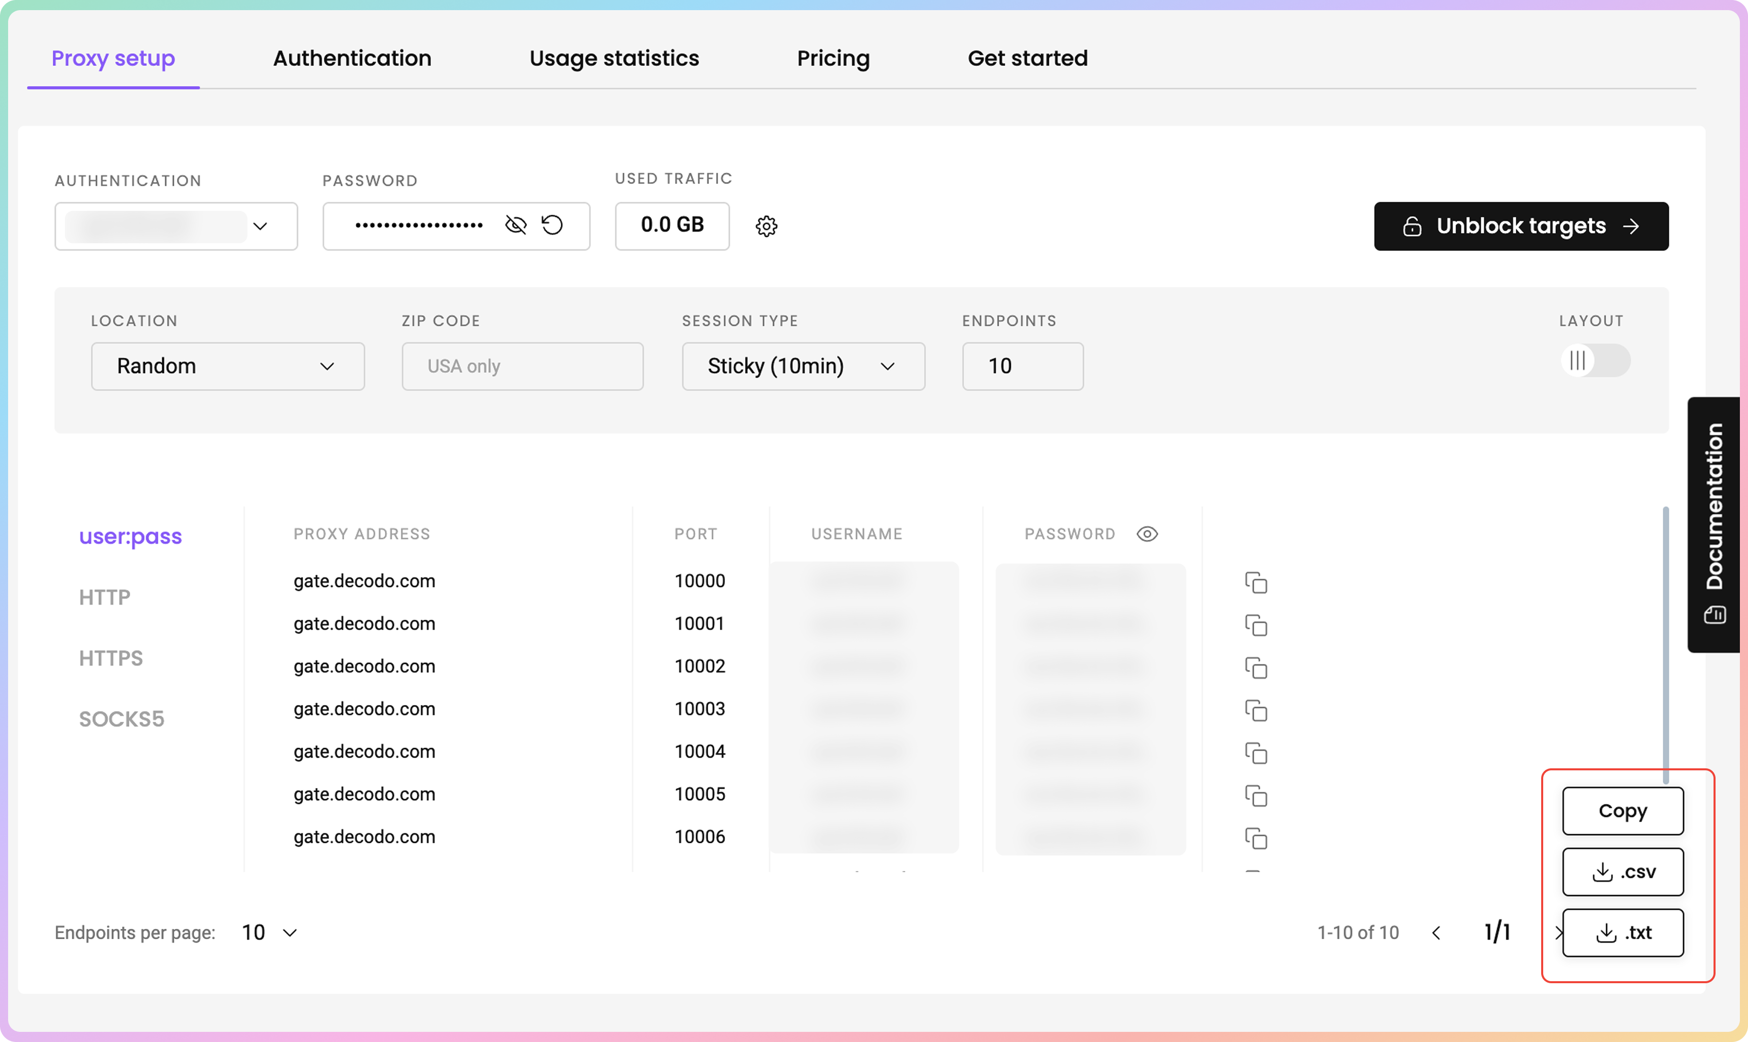This screenshot has height=1042, width=1748.
Task: Copy the port 10003 endpoint row
Action: click(x=1256, y=711)
